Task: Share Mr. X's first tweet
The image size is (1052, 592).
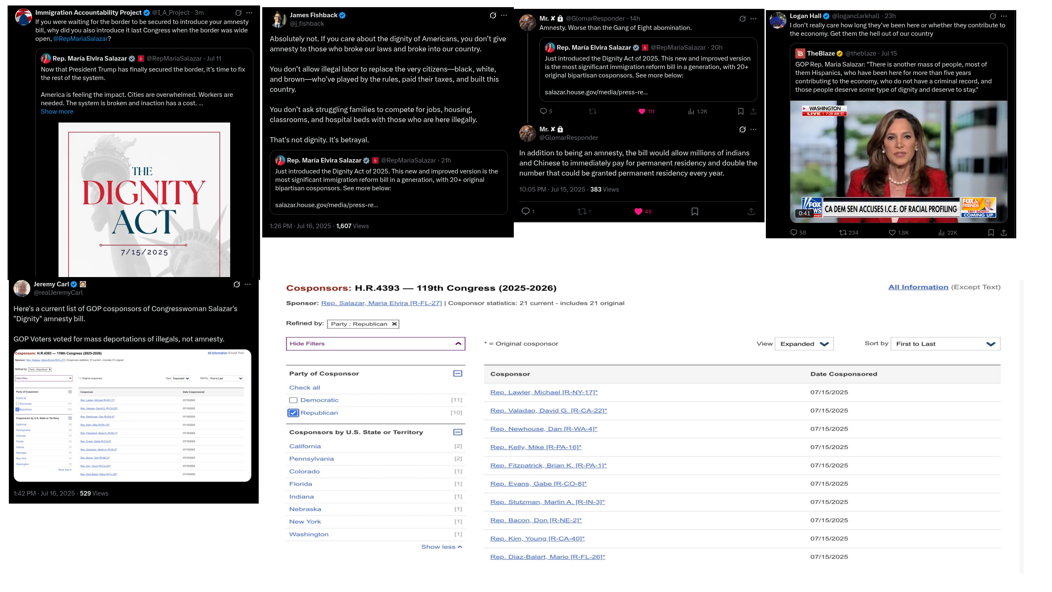Action: (753, 112)
